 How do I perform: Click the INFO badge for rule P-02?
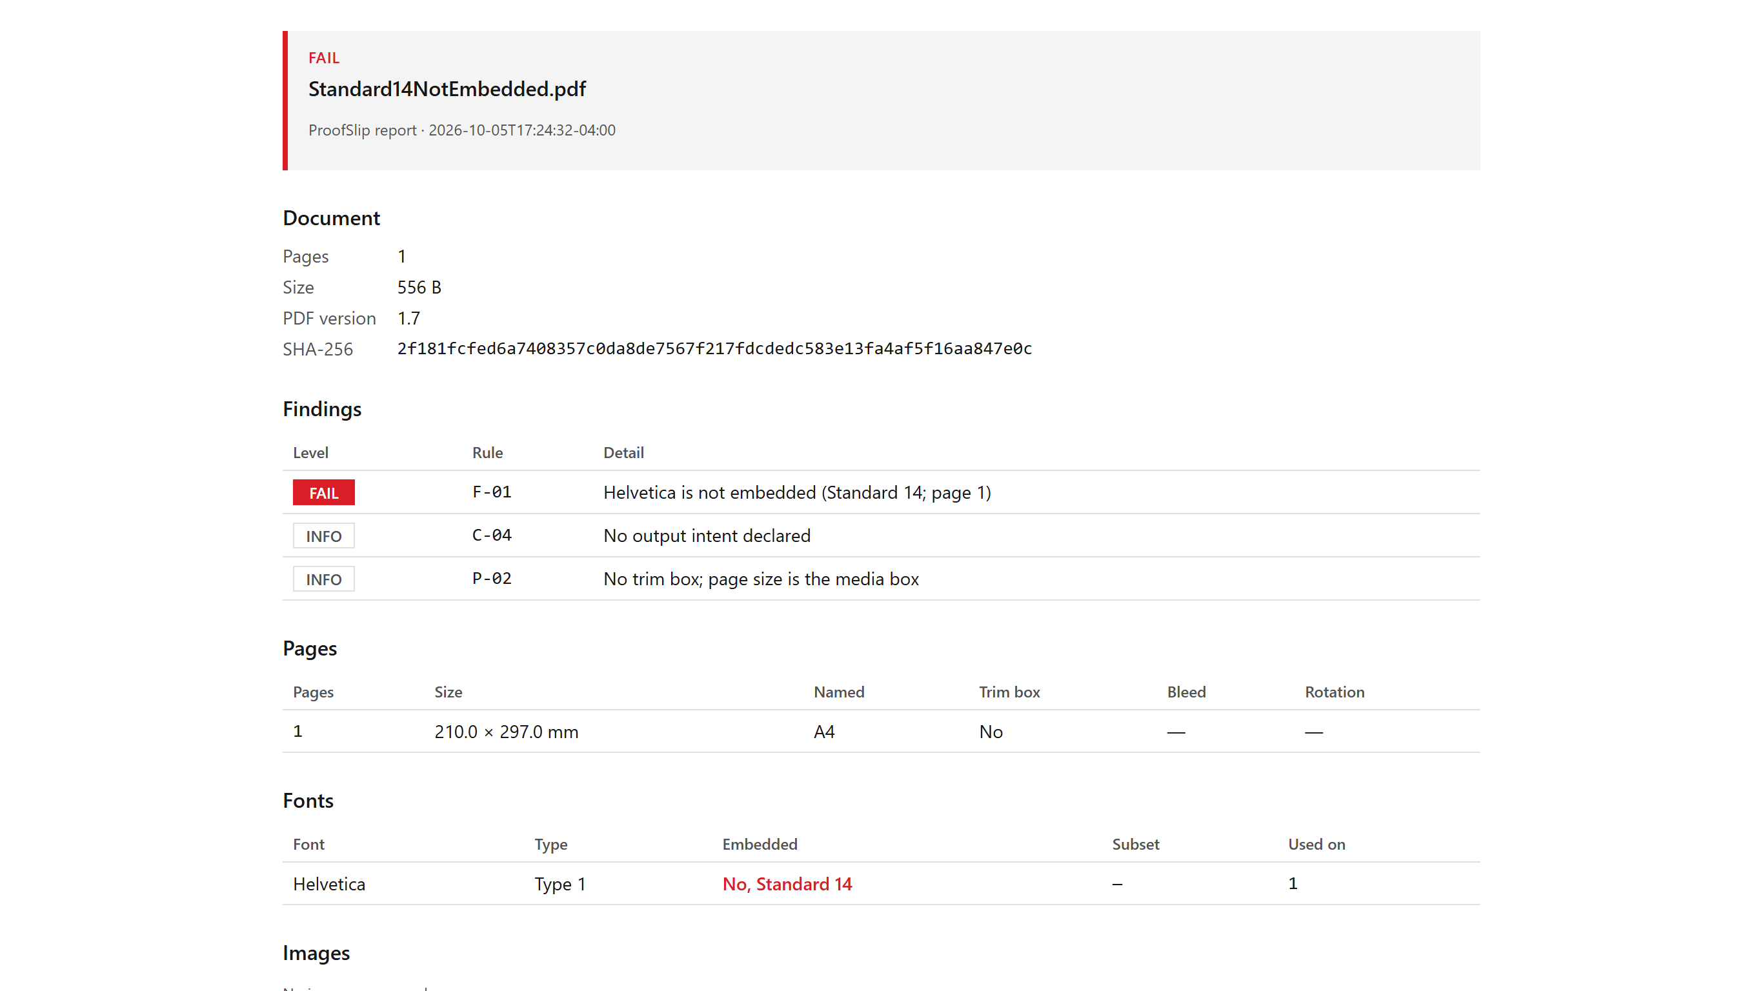(x=324, y=579)
